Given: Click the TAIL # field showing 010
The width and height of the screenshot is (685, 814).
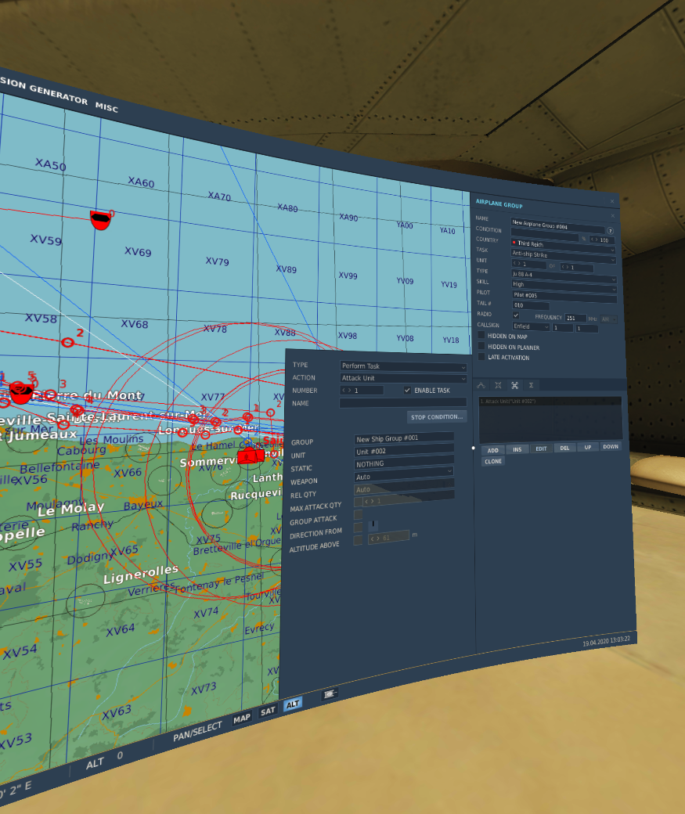Looking at the screenshot, I should 530,305.
